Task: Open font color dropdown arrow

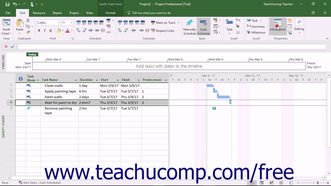Action: point(72,31)
